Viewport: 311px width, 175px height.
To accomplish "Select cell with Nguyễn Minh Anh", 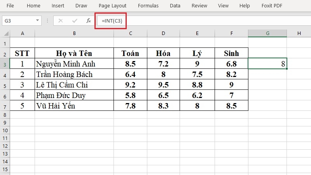I will 74,63.
